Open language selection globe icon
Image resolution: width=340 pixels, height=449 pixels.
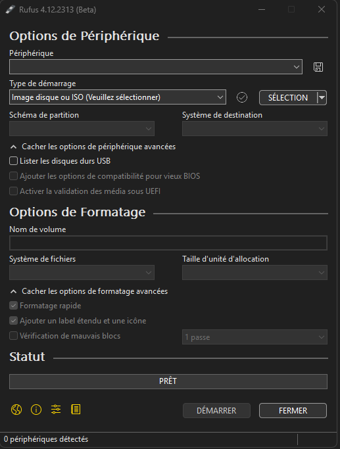[16, 410]
